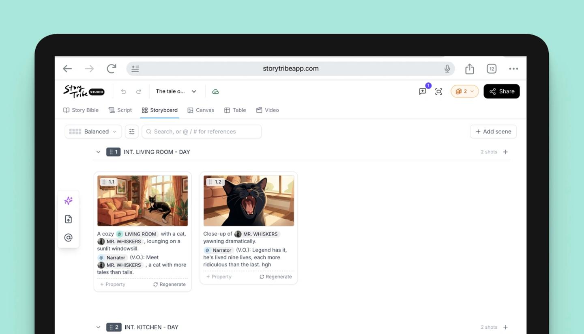Click the file upload icon in sidebar
The height and width of the screenshot is (334, 584).
tap(68, 219)
